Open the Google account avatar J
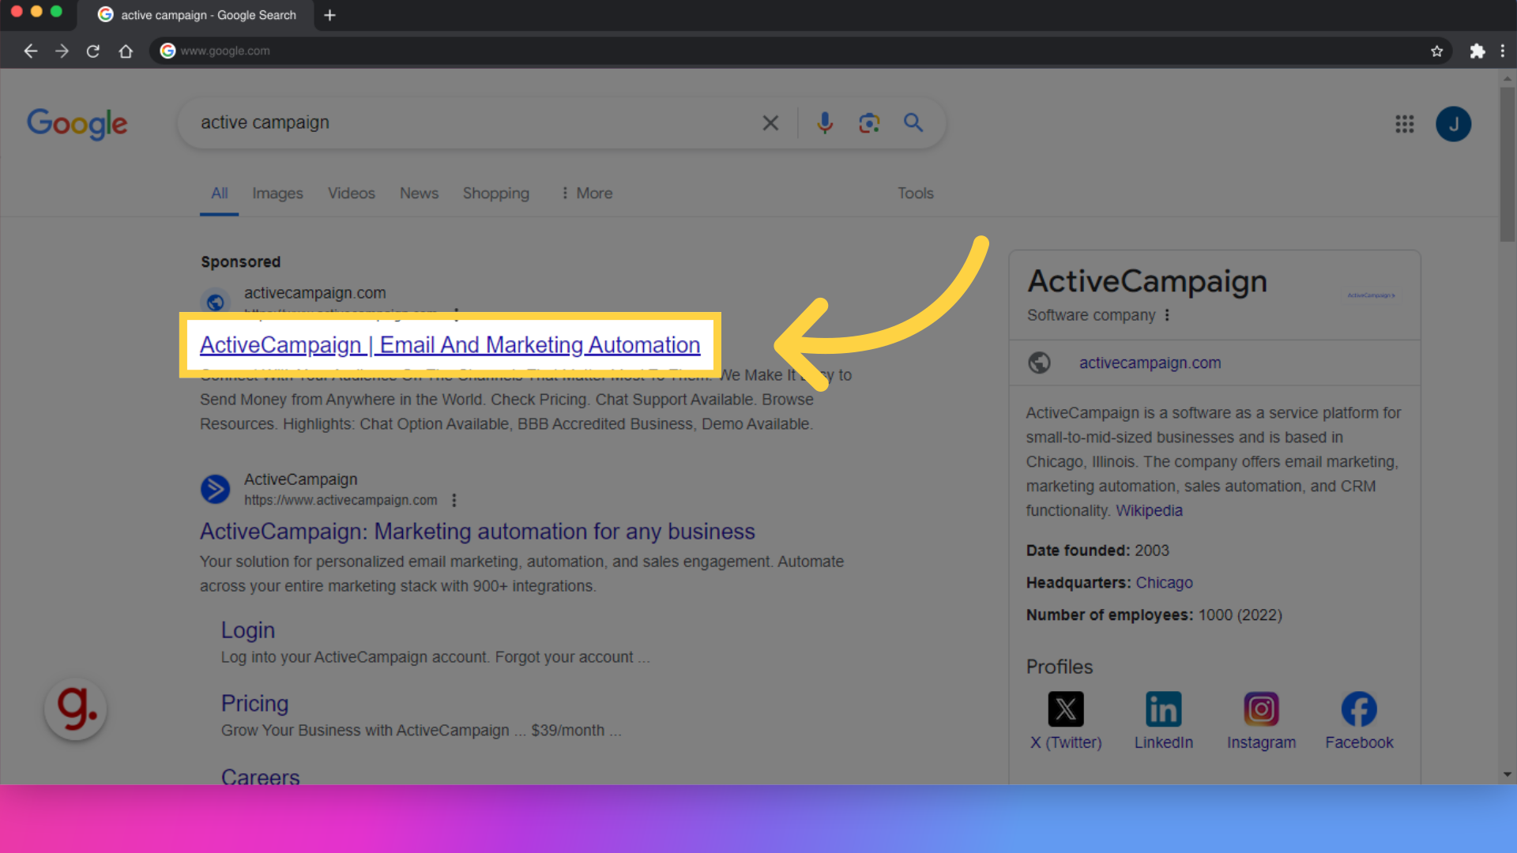 click(1453, 124)
